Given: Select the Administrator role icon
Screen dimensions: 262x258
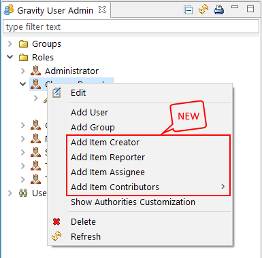Looking at the screenshot, I should click(x=35, y=71).
